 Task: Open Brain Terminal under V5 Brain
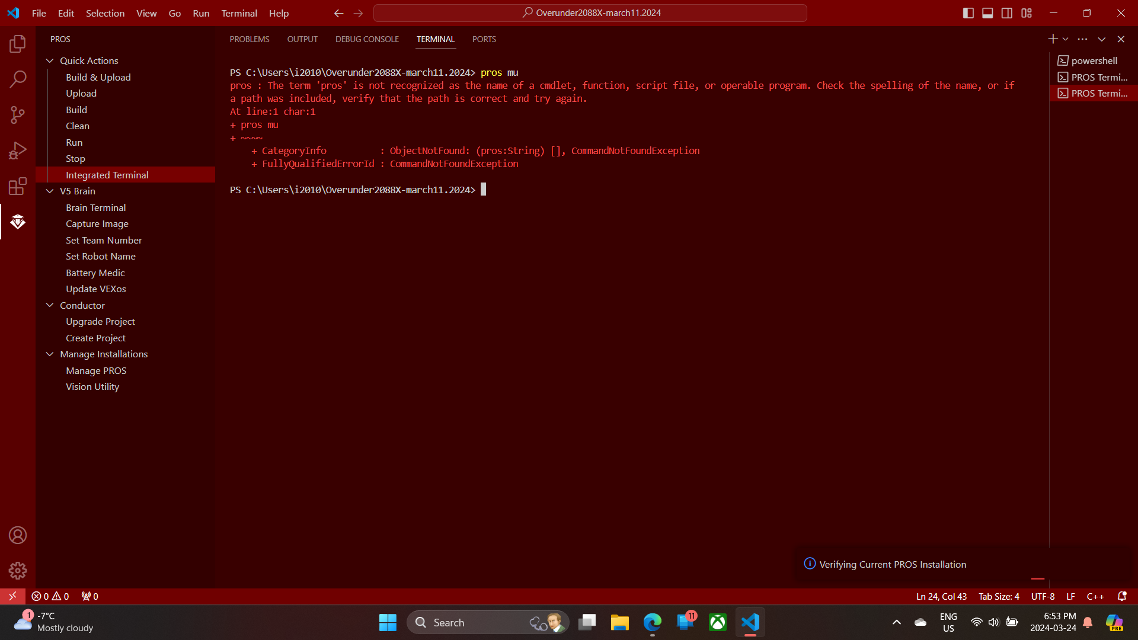96,207
